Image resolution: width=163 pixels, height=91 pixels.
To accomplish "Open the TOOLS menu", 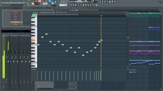I will [x=23, y=3].
